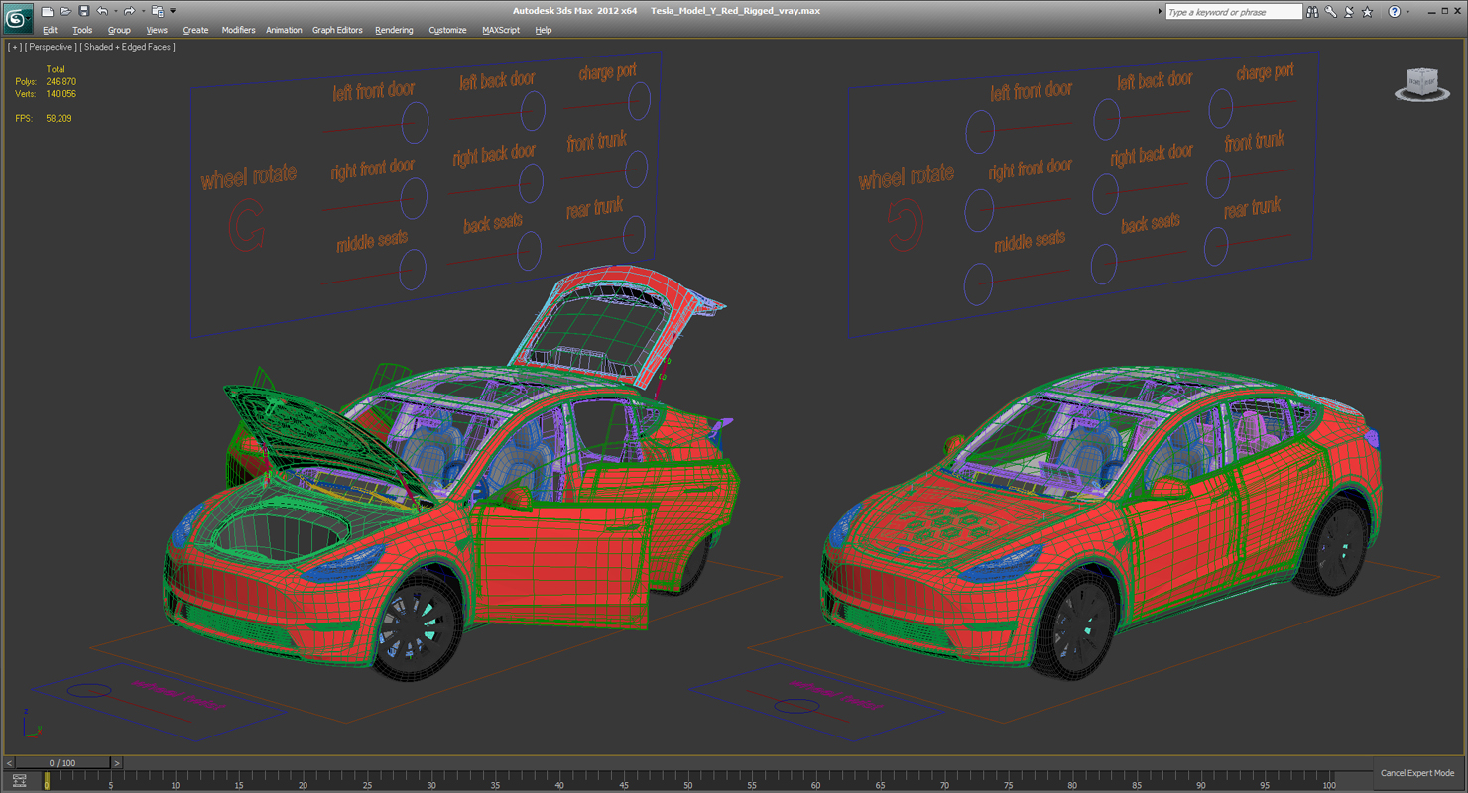Open Subscription Center key icon
The height and width of the screenshot is (793, 1468).
tap(1331, 12)
